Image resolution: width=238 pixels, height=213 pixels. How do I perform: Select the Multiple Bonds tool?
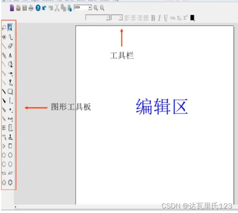[x=4, y=55]
